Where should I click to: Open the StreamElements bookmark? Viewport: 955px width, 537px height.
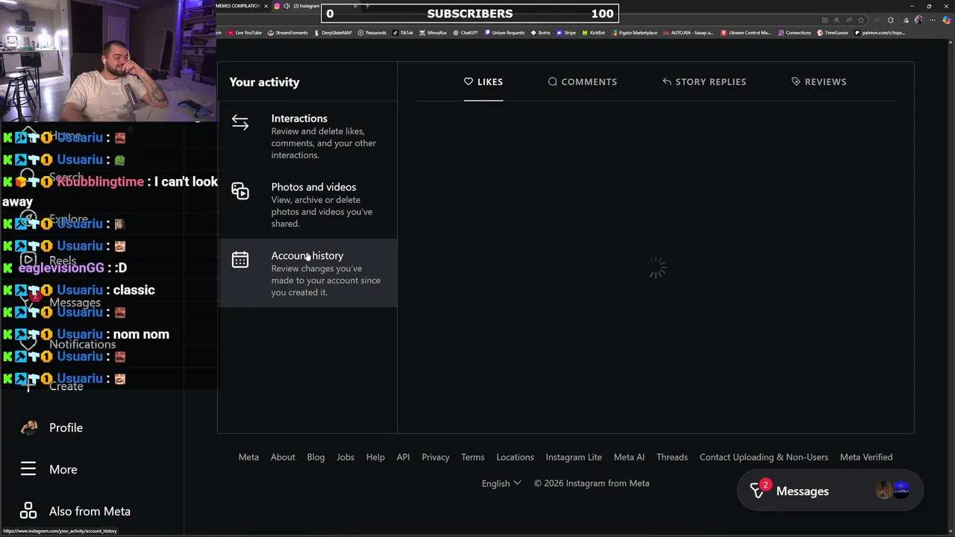coord(287,33)
